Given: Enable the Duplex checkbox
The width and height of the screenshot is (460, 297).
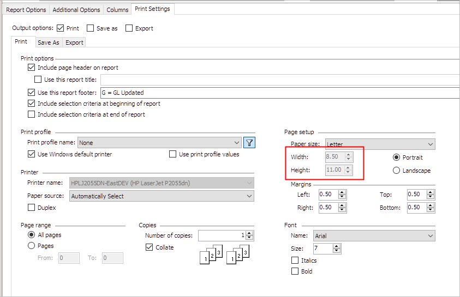Looking at the screenshot, I should pyautogui.click(x=31, y=208).
